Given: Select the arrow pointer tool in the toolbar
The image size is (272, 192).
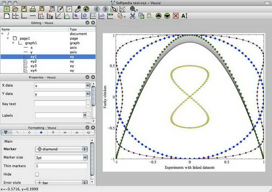Looking at the screenshot, I should (x=114, y=9).
